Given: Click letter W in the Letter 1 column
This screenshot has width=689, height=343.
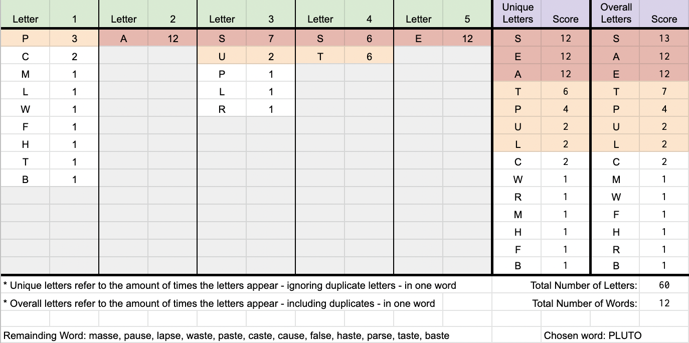Looking at the screenshot, I should 25,109.
